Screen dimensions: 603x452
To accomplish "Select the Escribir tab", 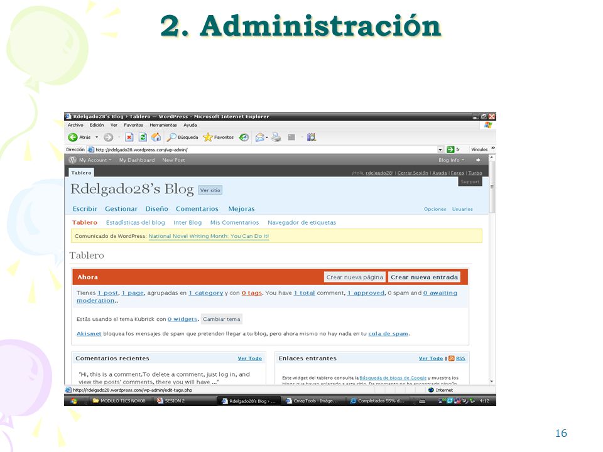I will coord(85,208).
